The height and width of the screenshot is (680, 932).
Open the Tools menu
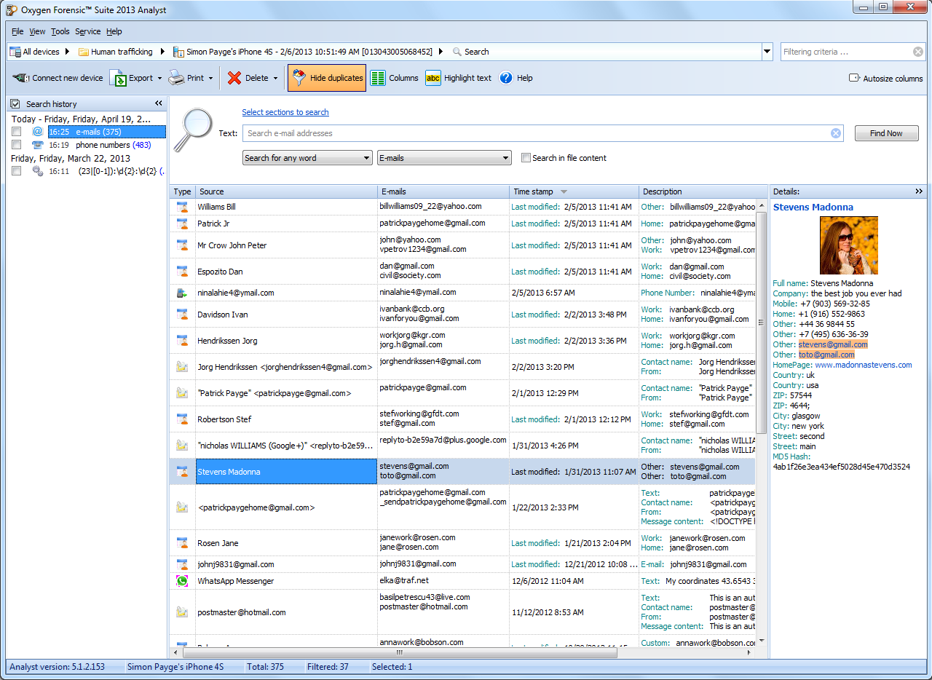[60, 31]
